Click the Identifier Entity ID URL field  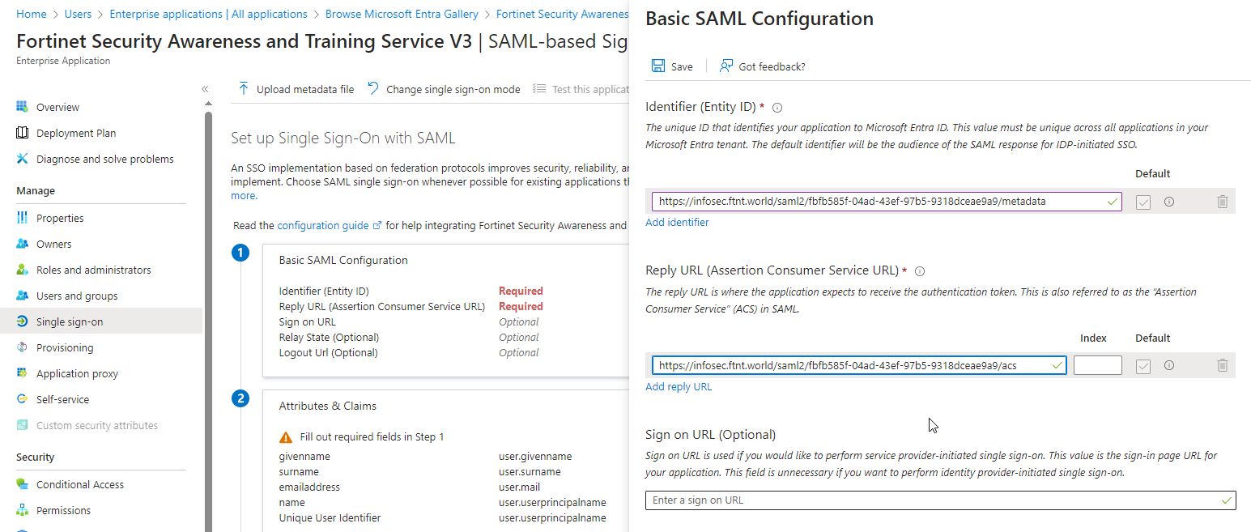pyautogui.click(x=887, y=202)
